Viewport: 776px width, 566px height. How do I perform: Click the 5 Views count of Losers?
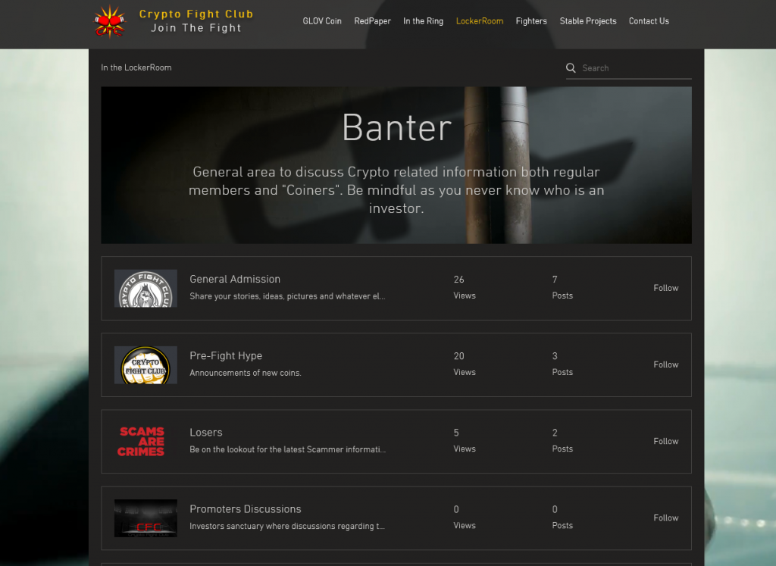tap(465, 441)
